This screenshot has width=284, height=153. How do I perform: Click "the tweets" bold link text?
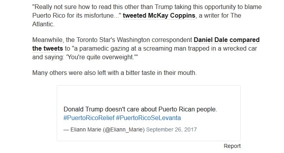coord(48,48)
